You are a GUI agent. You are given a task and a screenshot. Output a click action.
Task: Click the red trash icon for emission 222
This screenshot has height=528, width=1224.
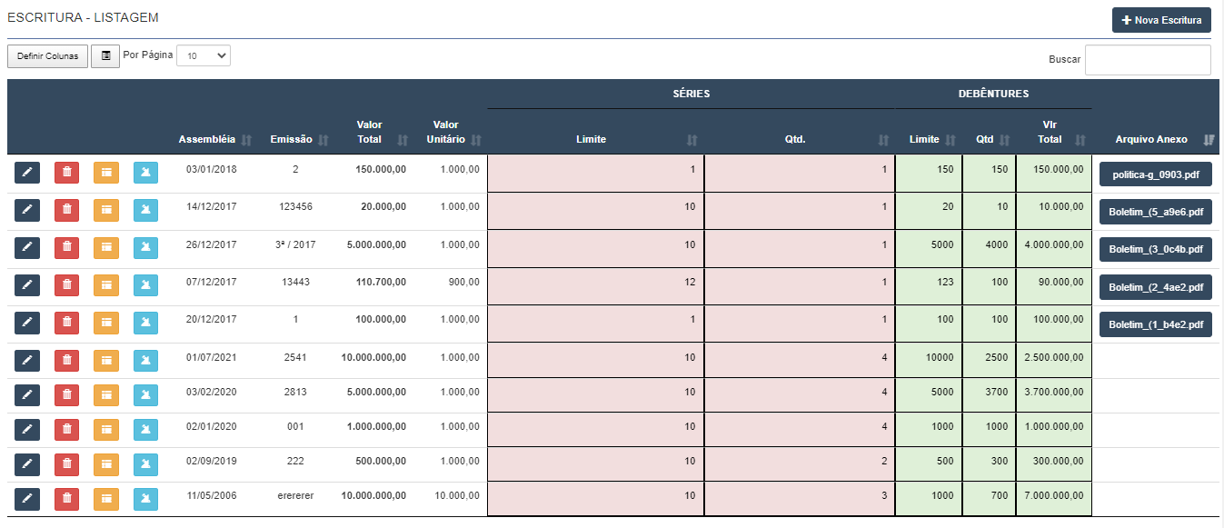66,463
